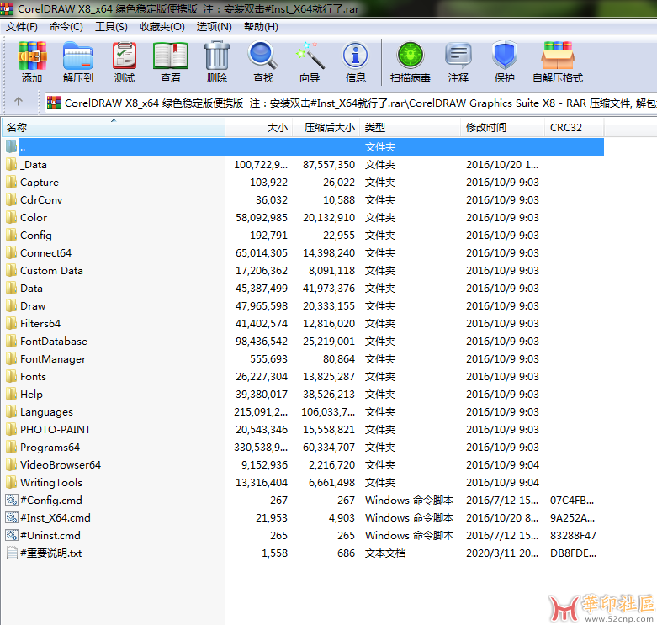Viewport: 657px width, 625px height.
Task: Select the FontManager folder name
Action: point(53,359)
